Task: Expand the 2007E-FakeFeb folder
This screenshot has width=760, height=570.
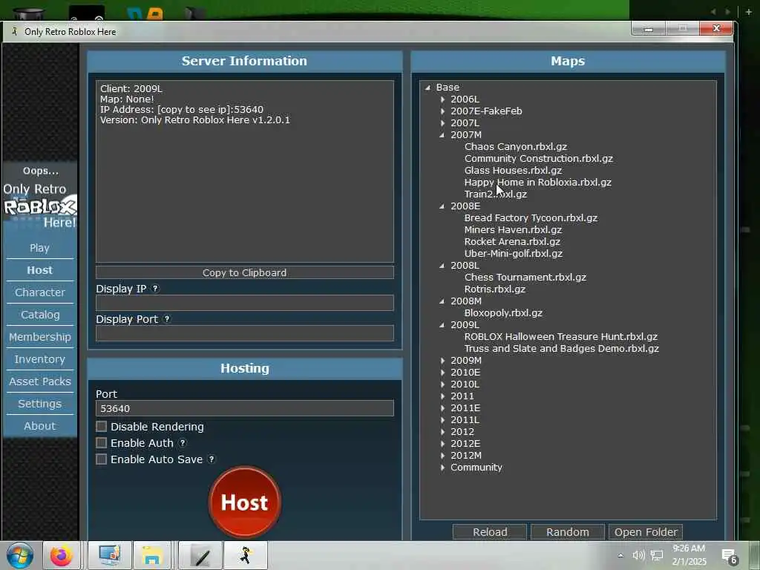Action: [442, 111]
